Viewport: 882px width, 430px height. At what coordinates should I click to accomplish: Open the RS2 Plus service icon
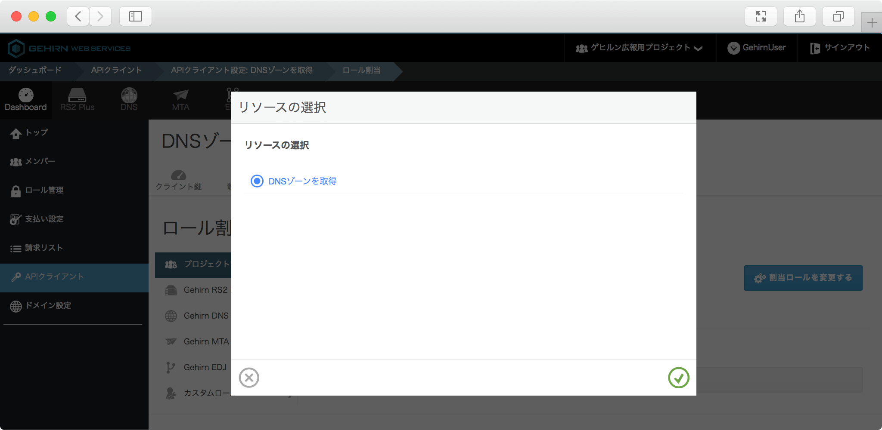(x=77, y=100)
